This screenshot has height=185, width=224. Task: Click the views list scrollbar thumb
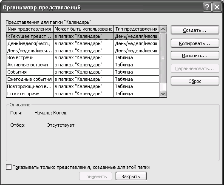click(x=163, y=58)
